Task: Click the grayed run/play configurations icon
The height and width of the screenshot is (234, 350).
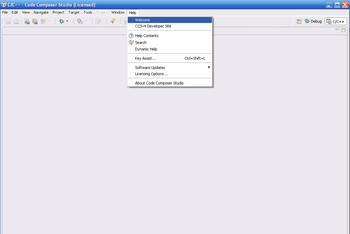Action: point(80,21)
